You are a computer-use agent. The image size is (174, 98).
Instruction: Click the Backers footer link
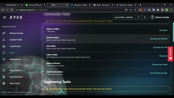point(30,92)
